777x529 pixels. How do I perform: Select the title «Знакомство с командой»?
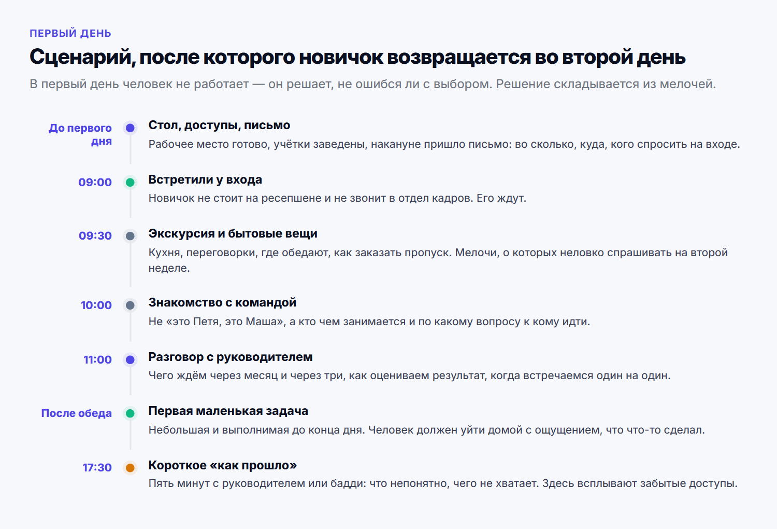pyautogui.click(x=222, y=302)
